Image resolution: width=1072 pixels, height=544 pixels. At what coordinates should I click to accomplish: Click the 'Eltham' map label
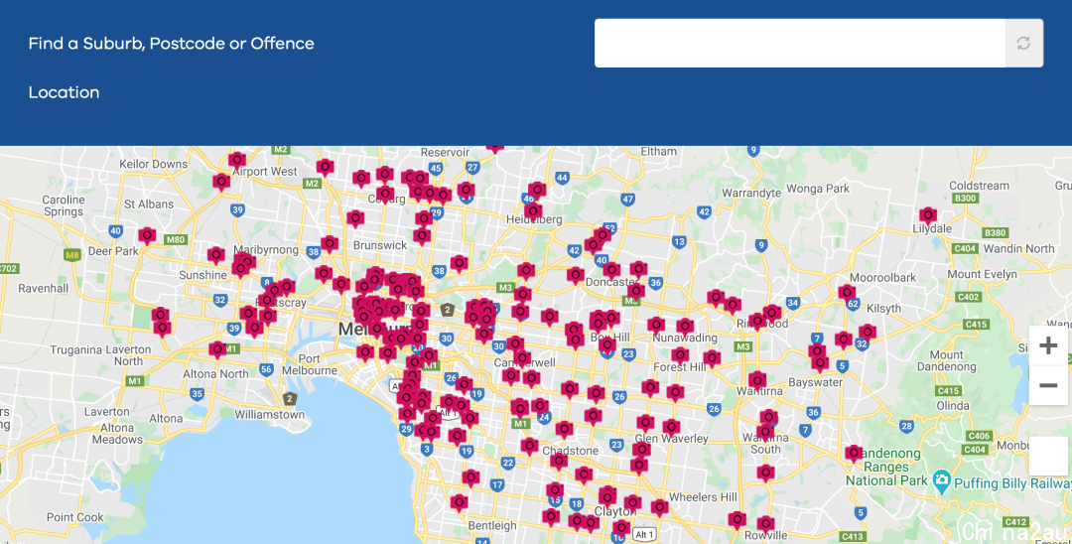click(x=658, y=151)
